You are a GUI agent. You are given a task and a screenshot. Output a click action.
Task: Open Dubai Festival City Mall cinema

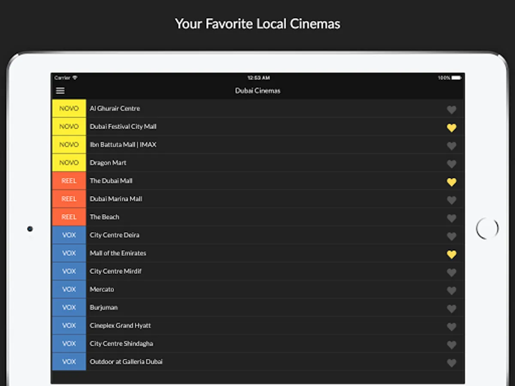(258, 127)
